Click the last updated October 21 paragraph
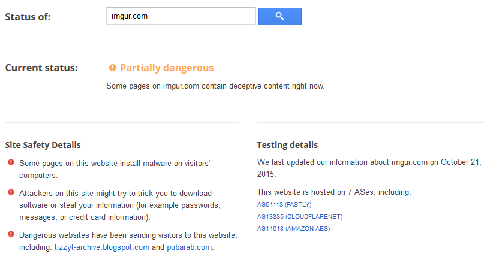484x260 pixels. [368, 168]
